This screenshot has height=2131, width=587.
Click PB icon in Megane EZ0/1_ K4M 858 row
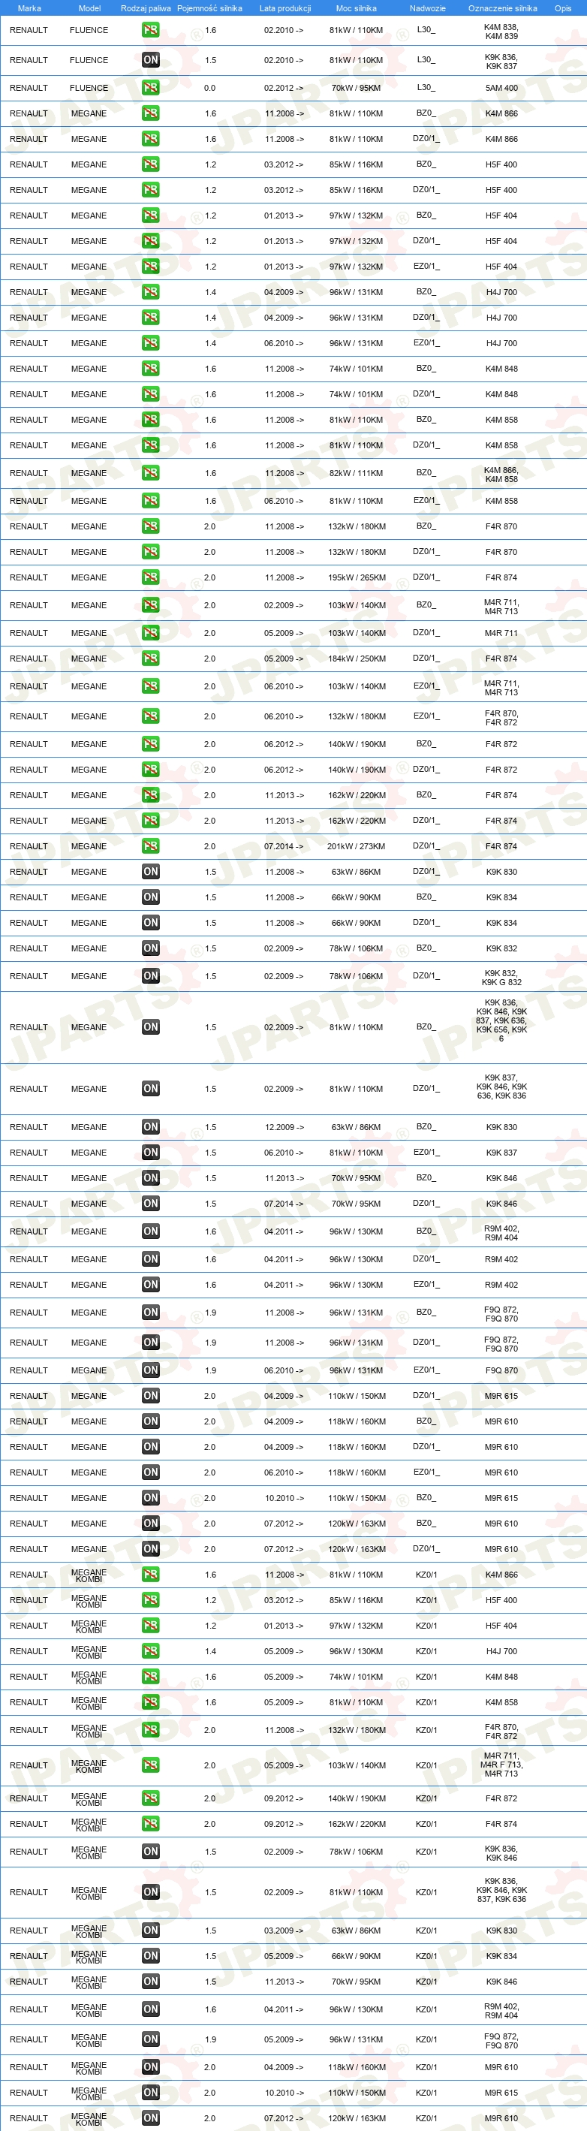point(150,501)
